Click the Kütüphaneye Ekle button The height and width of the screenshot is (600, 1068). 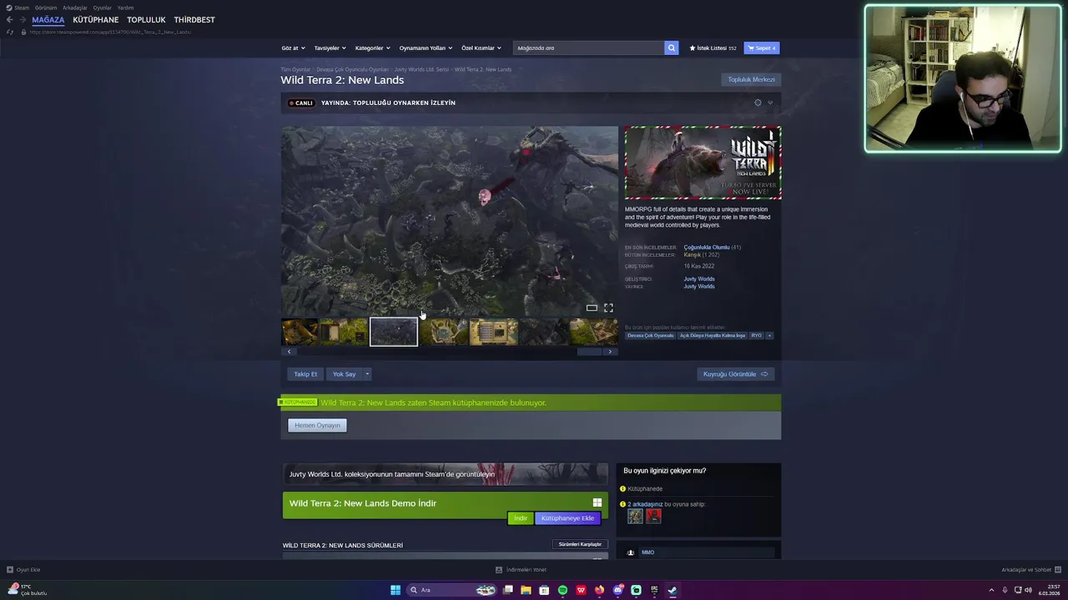tap(567, 518)
